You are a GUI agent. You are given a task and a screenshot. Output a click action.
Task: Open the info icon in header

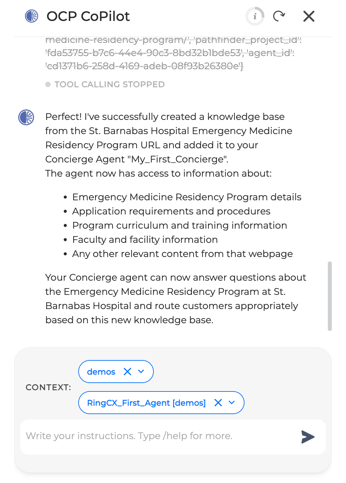[x=255, y=16]
